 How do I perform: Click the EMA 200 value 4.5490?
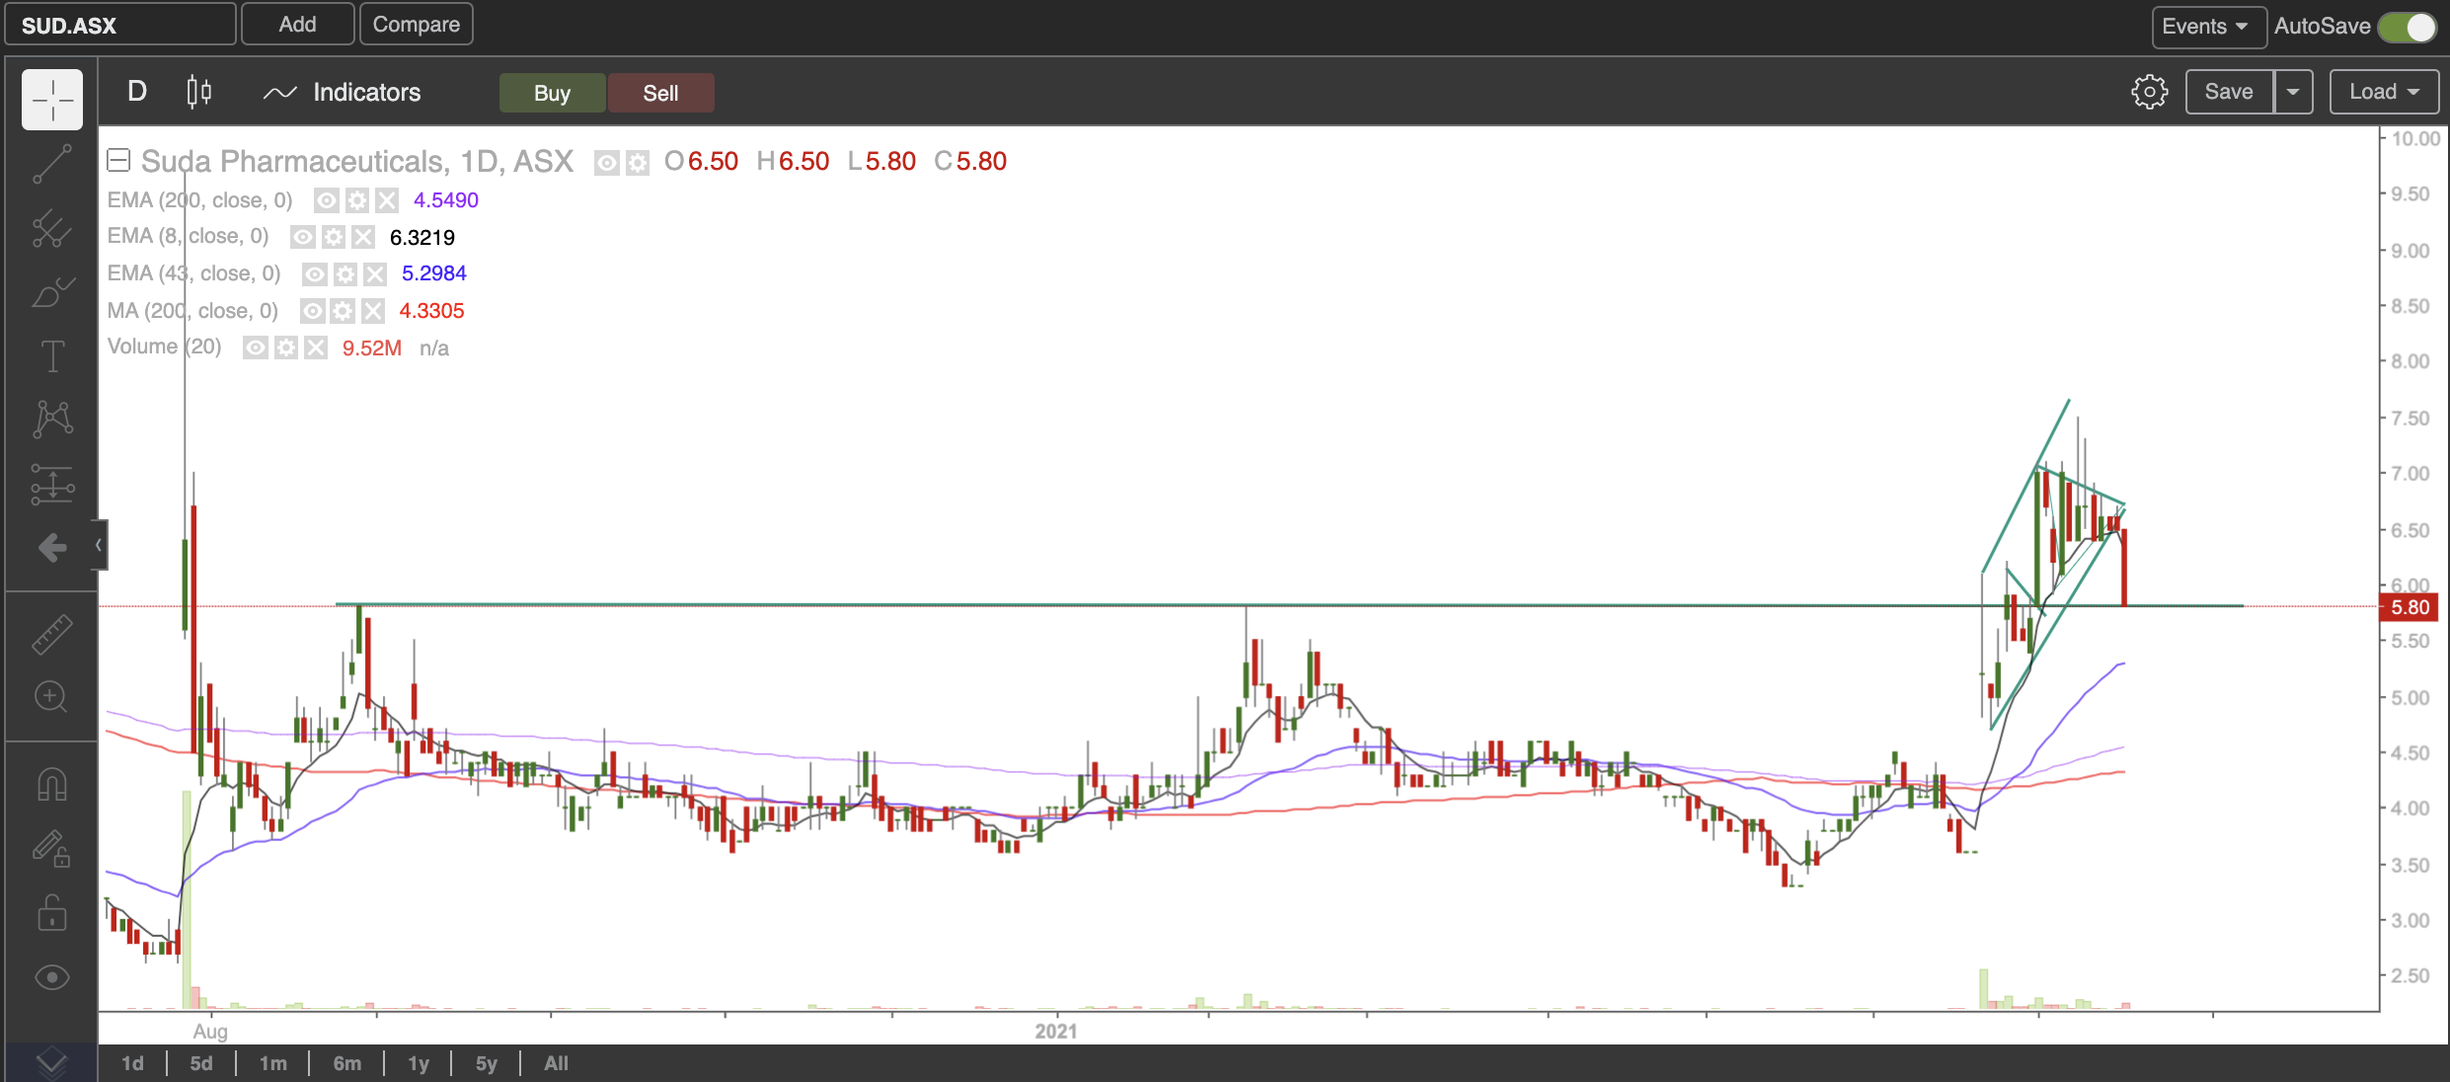point(446,200)
